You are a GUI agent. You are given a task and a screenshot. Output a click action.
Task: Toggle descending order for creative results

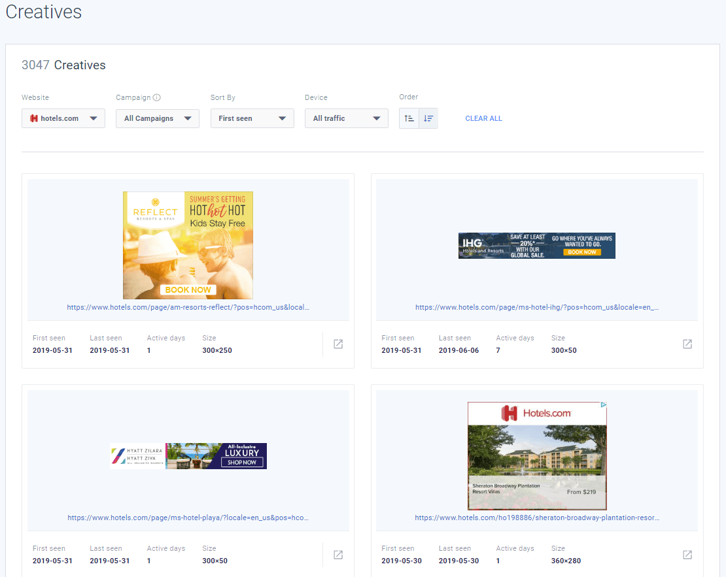[x=427, y=118]
